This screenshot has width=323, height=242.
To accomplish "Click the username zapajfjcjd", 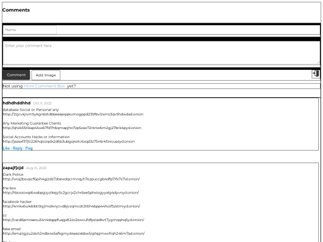I will click(13, 168).
